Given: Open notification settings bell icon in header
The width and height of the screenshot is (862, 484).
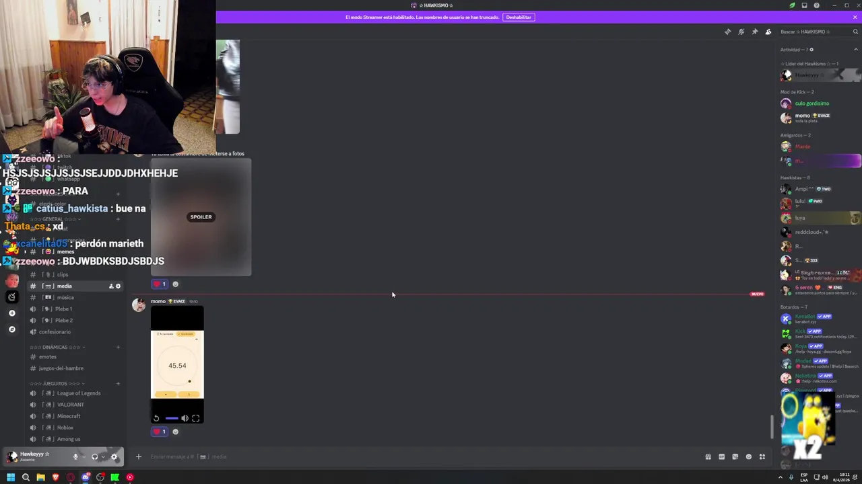Looking at the screenshot, I should pyautogui.click(x=741, y=32).
